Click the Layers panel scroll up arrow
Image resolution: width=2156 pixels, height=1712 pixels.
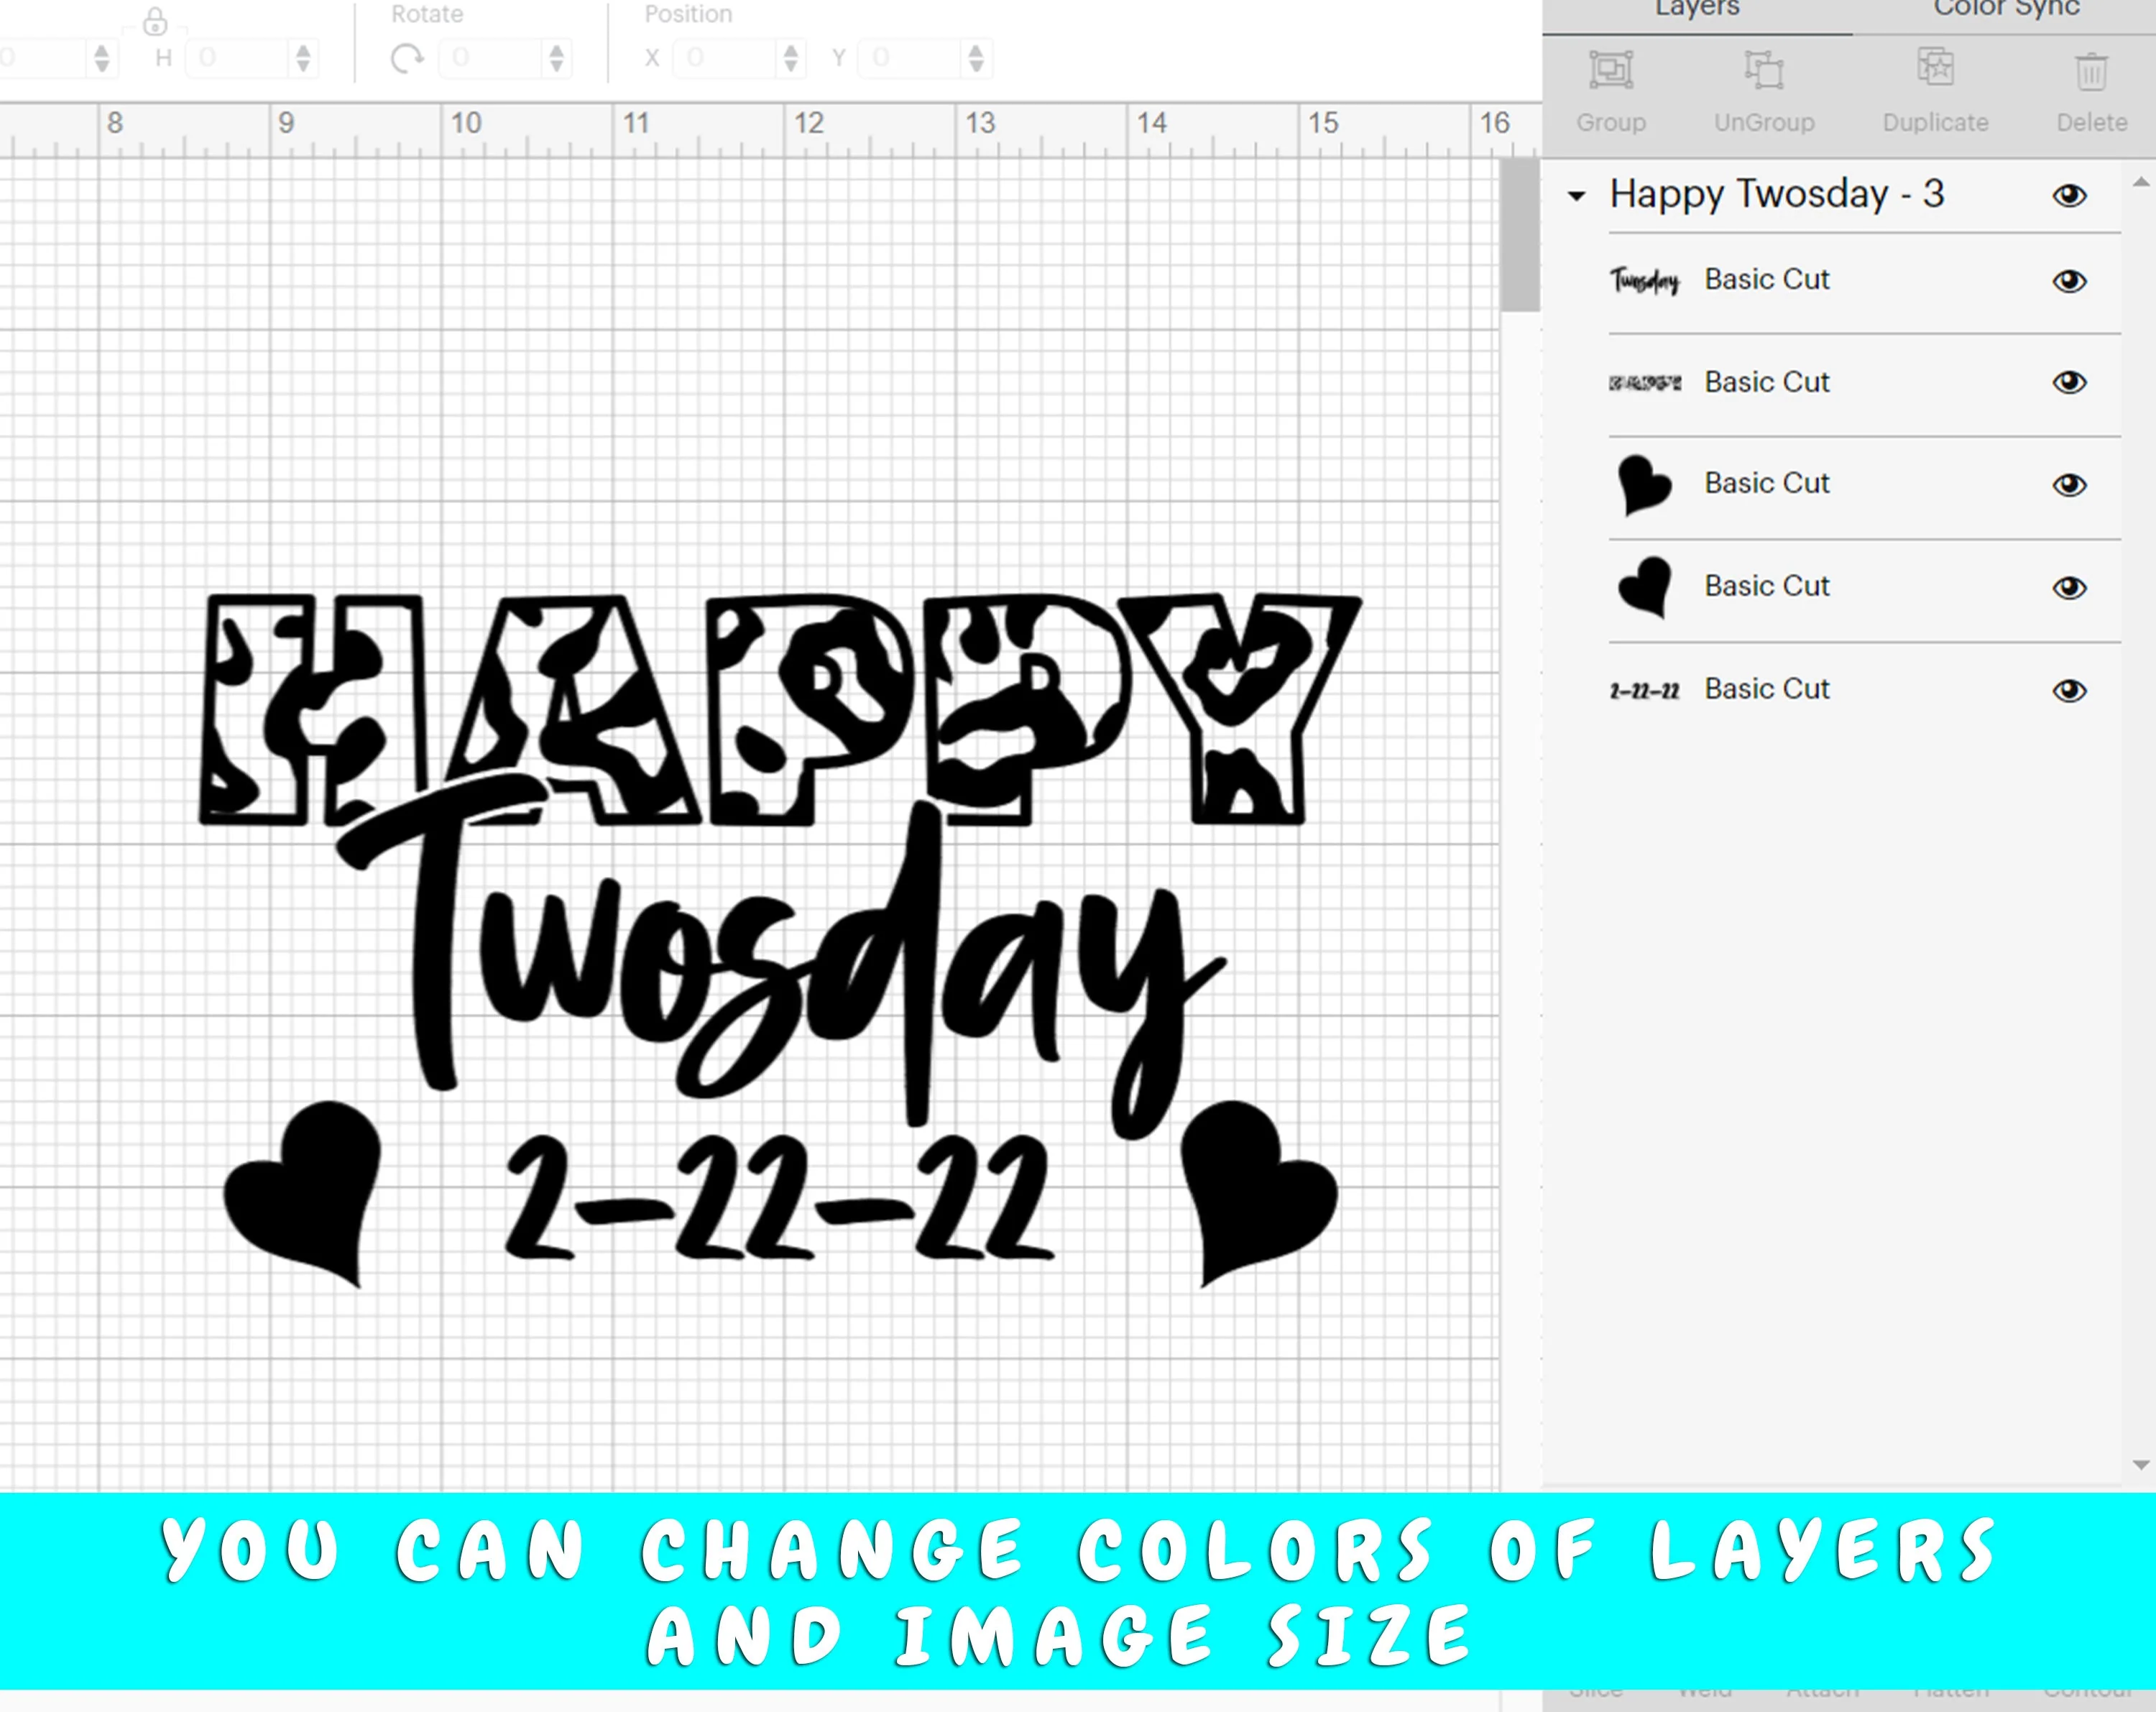[x=2141, y=182]
